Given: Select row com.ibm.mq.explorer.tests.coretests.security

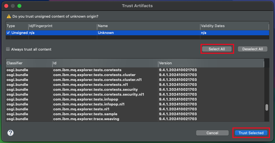Looking at the screenshot, I should [x=135, y=89].
